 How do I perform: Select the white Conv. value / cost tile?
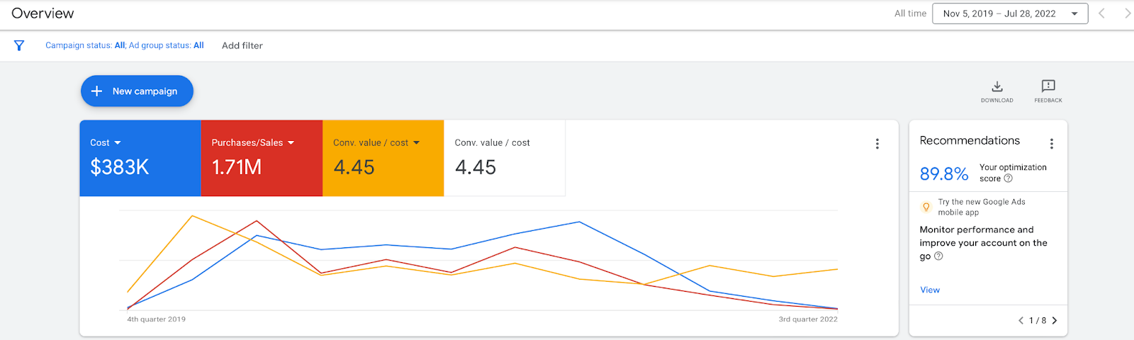click(505, 158)
